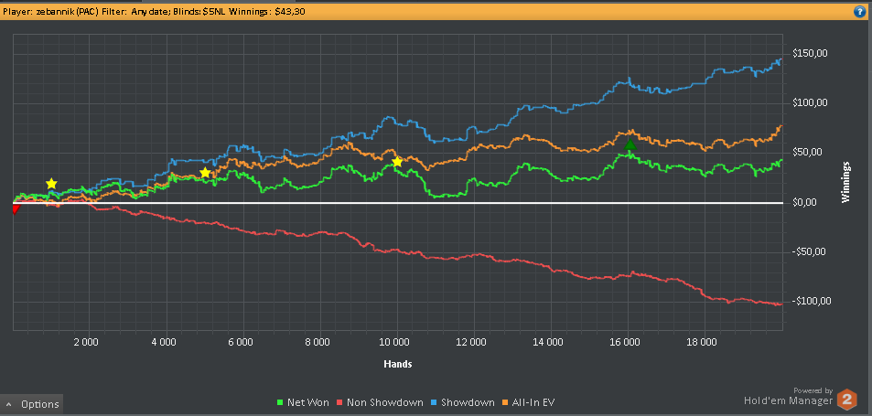
Task: Click the Hands axis title
Action: [398, 365]
